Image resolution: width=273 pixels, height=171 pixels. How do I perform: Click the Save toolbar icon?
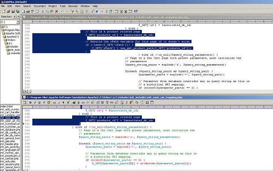[13, 11]
